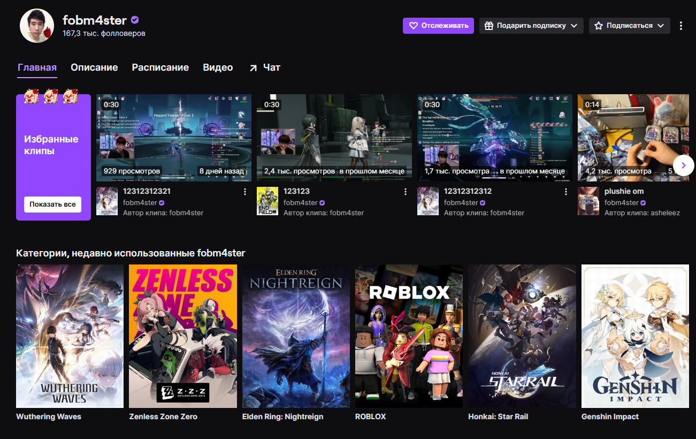Switch to the Описание tab
This screenshot has height=439, width=696.
(x=94, y=67)
